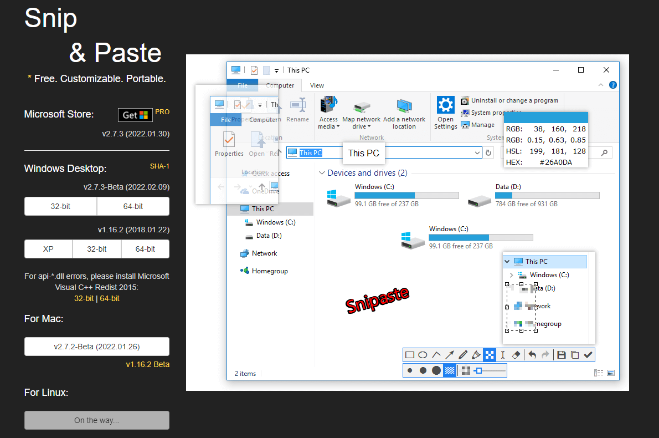Open the v1.16.2 Beta Mac link
This screenshot has height=438, width=659.
click(x=147, y=364)
